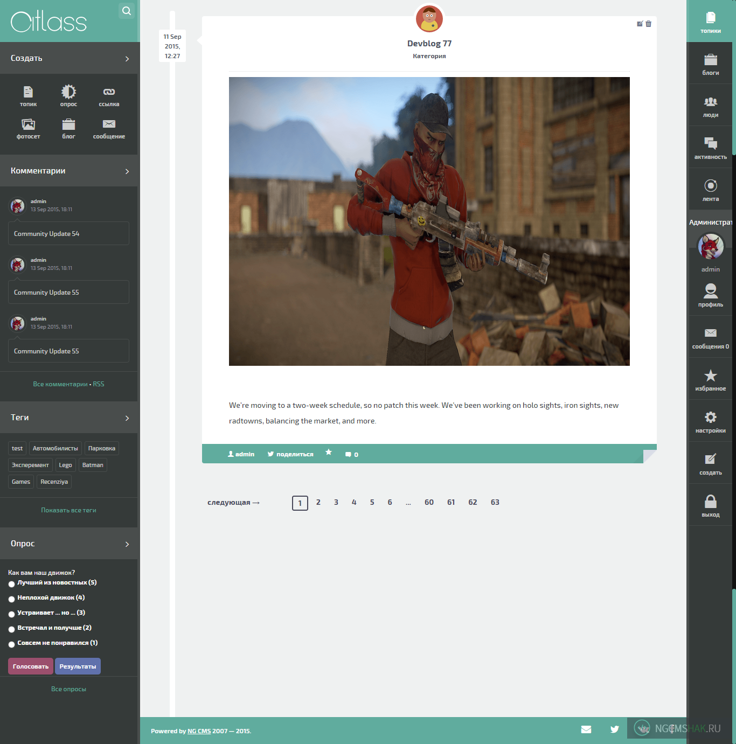Open избранное favorites in the right menu
The image size is (736, 744).
pyautogui.click(x=711, y=380)
